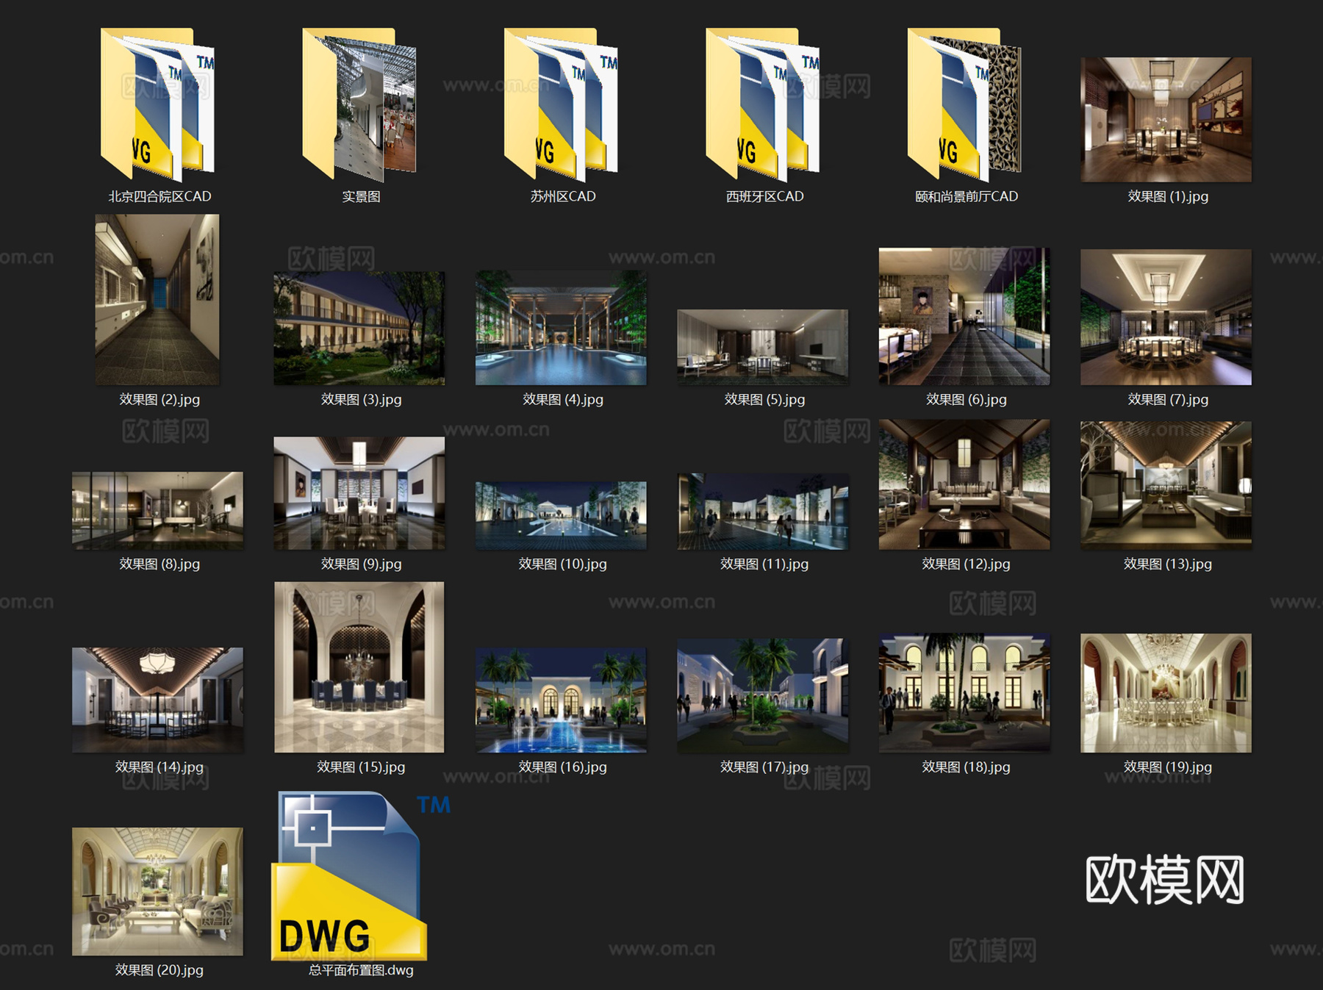Screen dimensions: 1323x990
Task: Select thumbnail of 效果图 (5).jpg
Action: 763,347
